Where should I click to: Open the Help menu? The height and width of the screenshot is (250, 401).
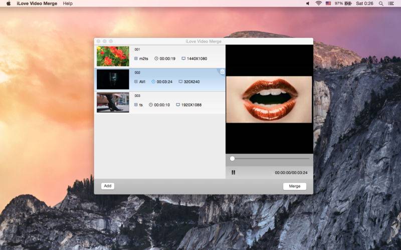68,3
